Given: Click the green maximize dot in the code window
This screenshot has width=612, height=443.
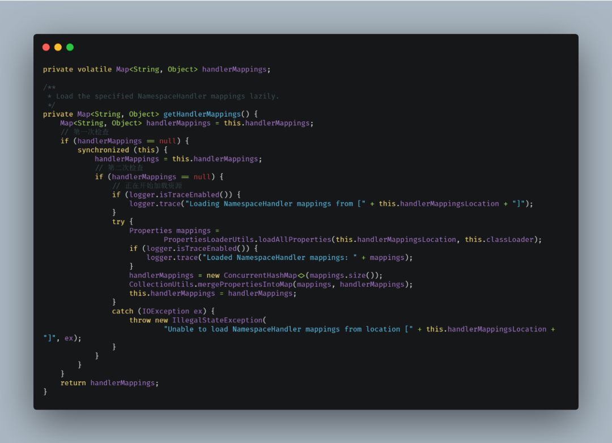Looking at the screenshot, I should point(70,47).
